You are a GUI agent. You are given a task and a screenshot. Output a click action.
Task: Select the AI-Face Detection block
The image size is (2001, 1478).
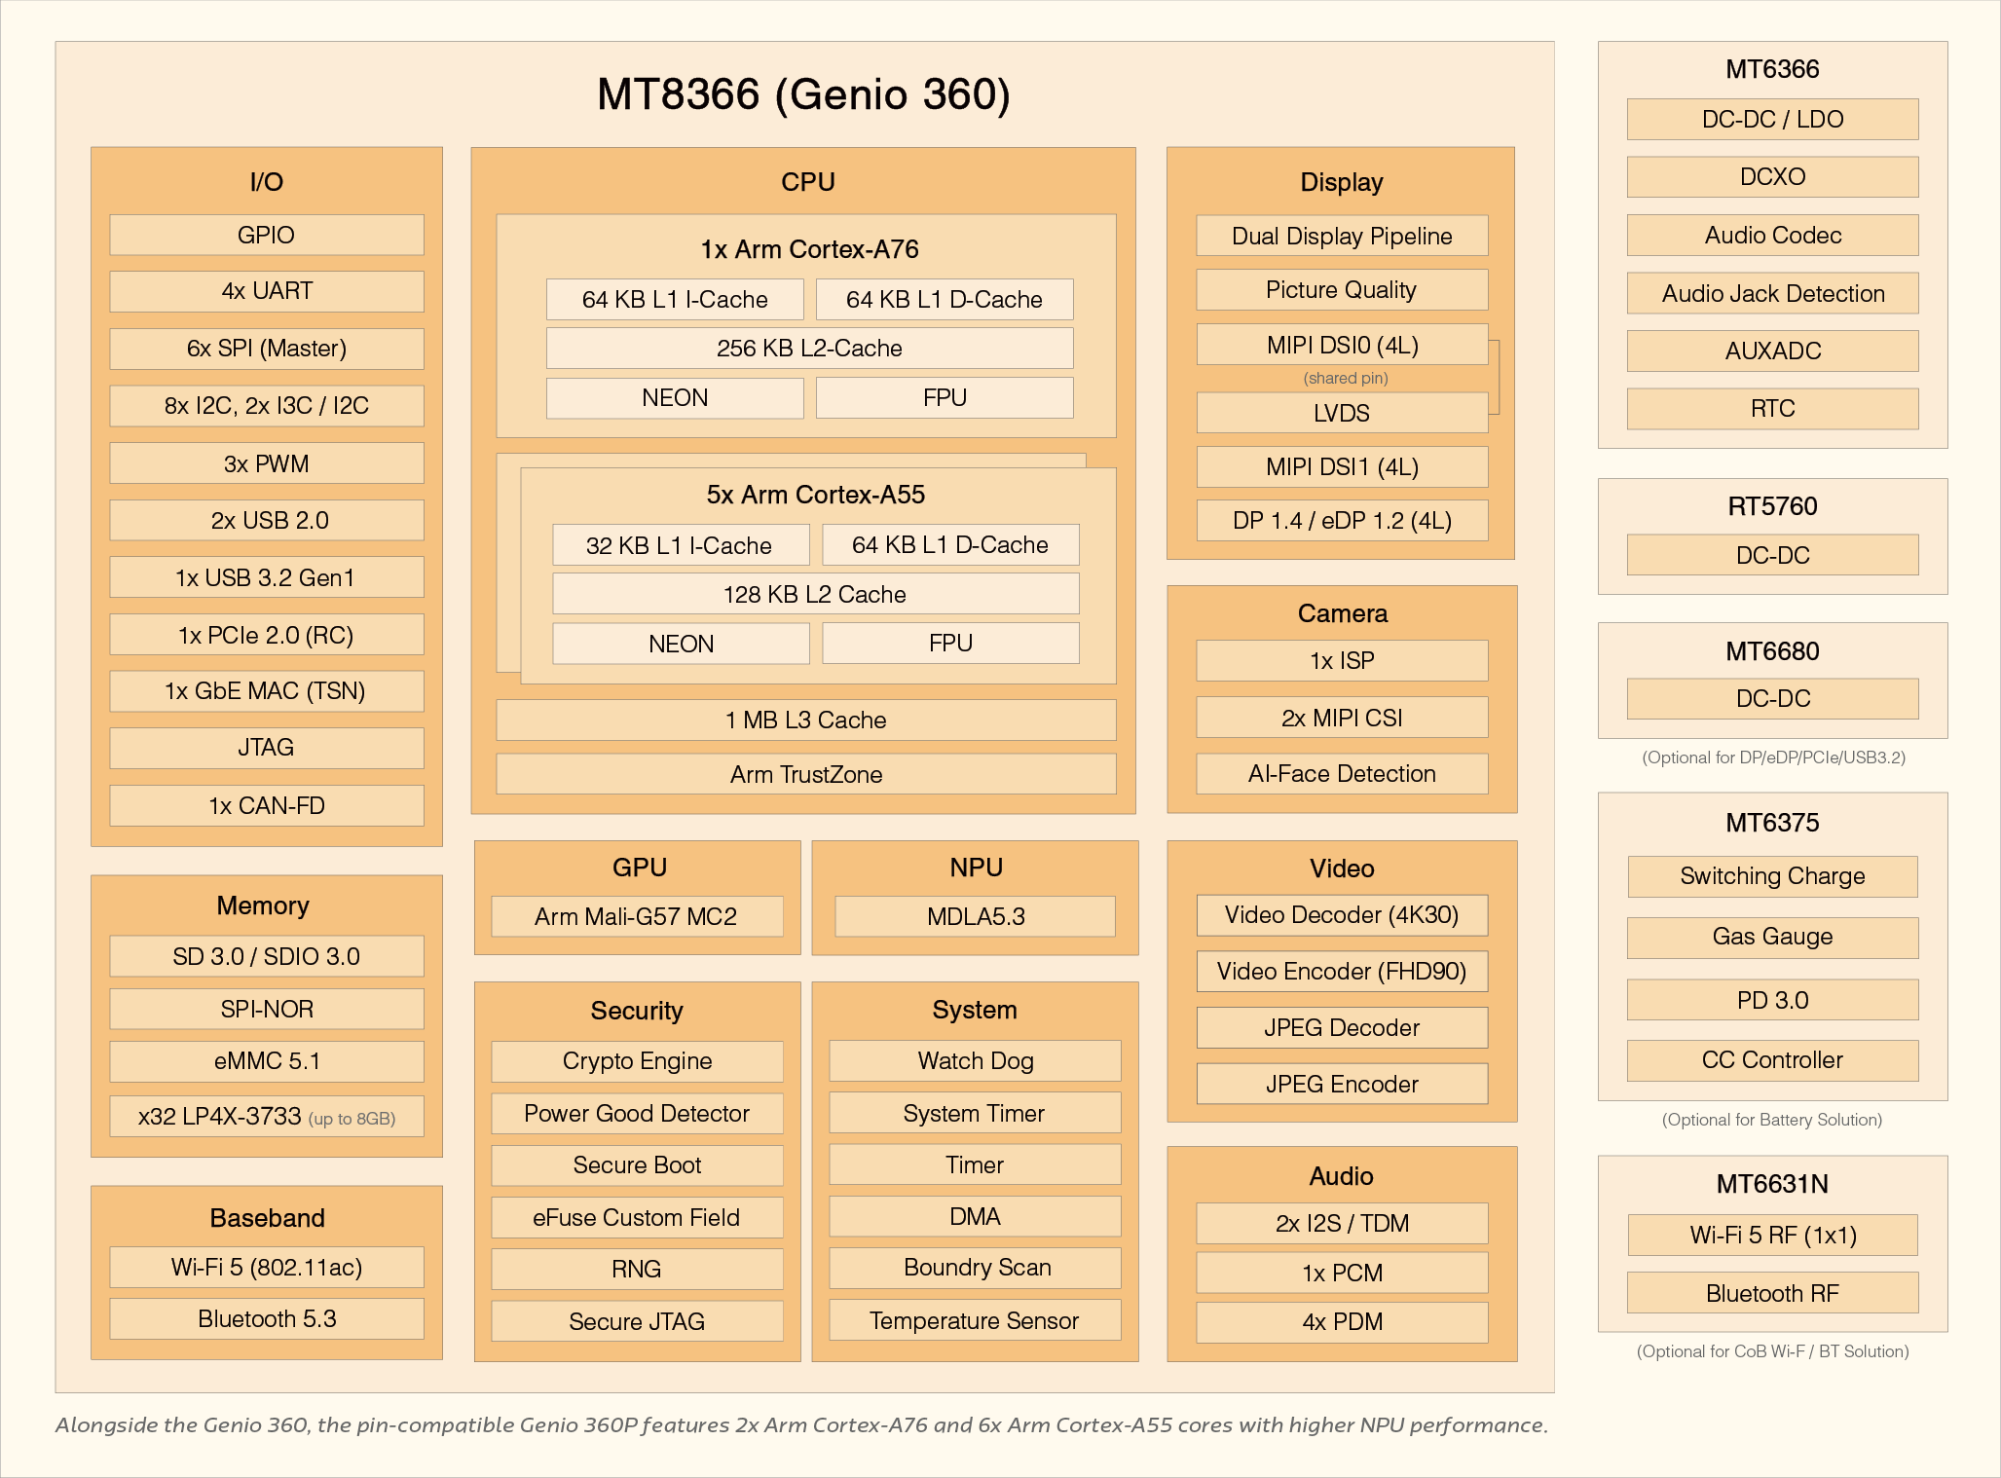point(1341,773)
